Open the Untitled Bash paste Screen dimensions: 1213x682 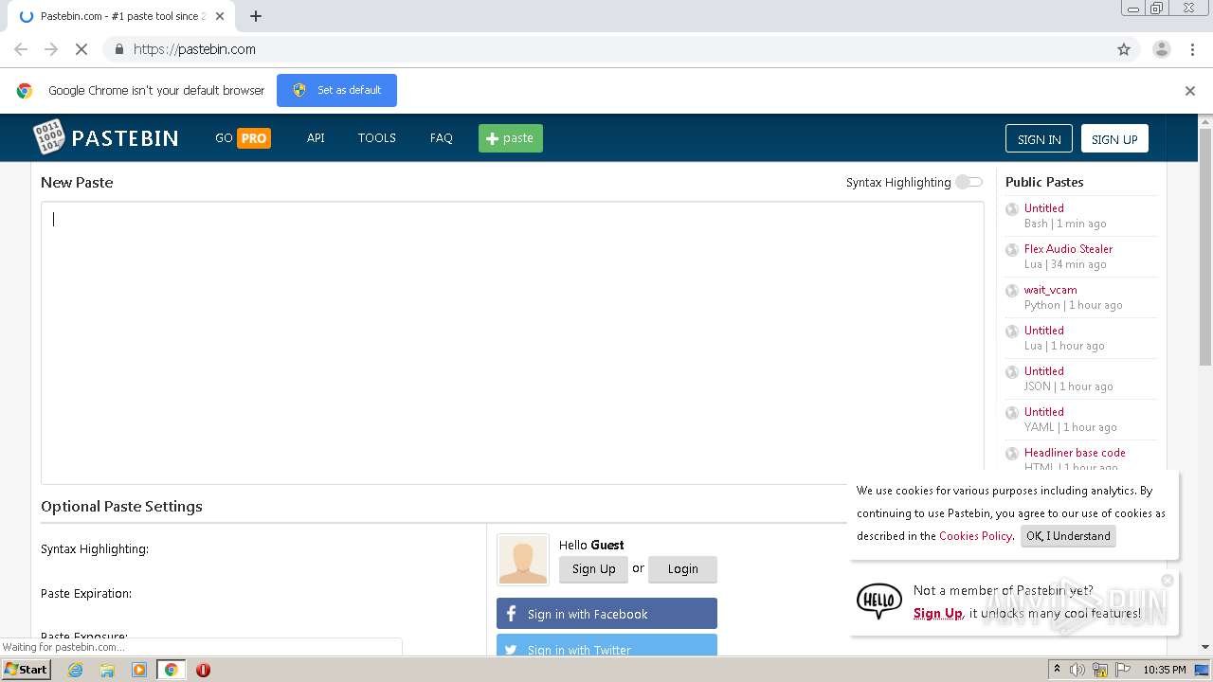1043,208
